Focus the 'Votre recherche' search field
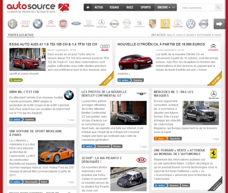The height and width of the screenshot is (193, 228). click(x=198, y=8)
